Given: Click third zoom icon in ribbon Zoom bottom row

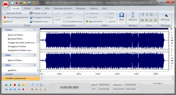Looking at the screenshot, I should (x=151, y=20).
